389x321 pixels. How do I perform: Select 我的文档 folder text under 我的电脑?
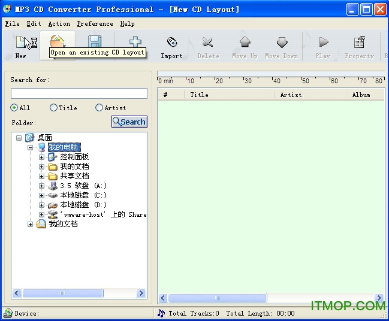point(74,166)
